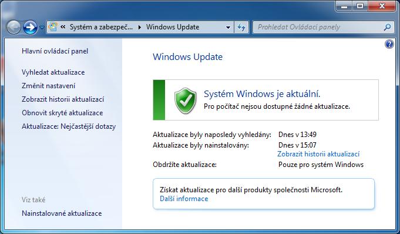This screenshot has width=400, height=234.
Task: Click the Pouze pro systém Windows value
Action: [321, 165]
